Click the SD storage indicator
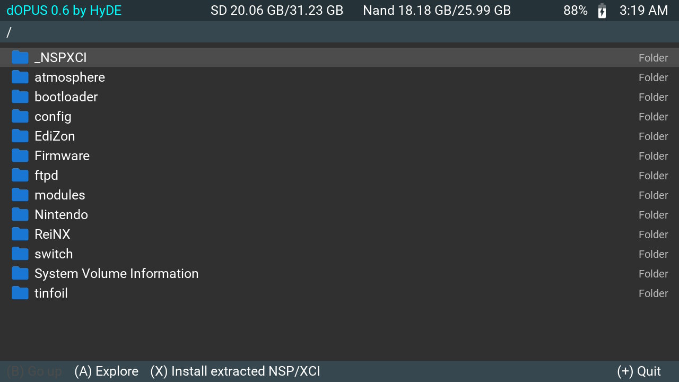This screenshot has height=382, width=679. point(277,10)
